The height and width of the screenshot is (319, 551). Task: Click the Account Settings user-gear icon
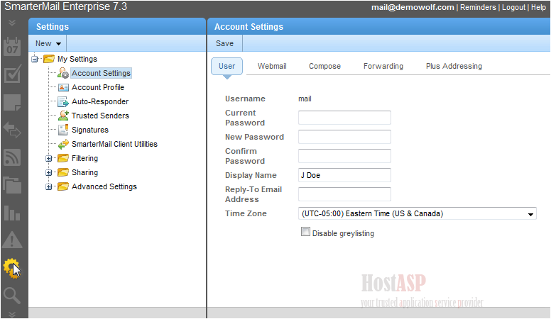pyautogui.click(x=63, y=73)
